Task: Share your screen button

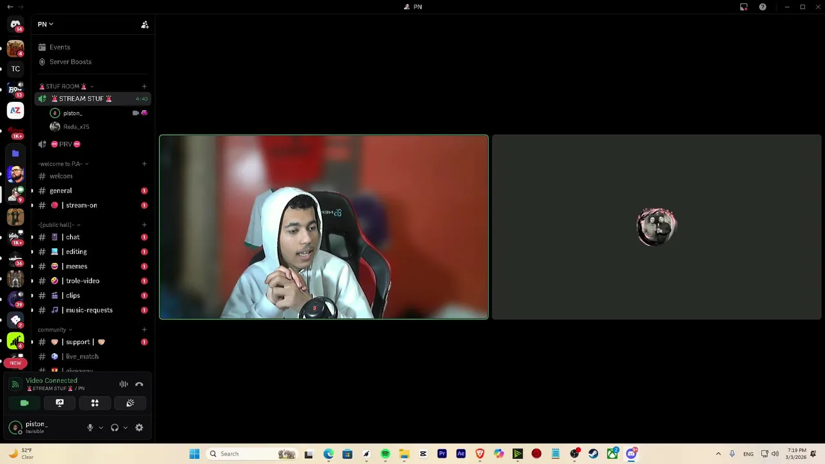Action: point(59,403)
